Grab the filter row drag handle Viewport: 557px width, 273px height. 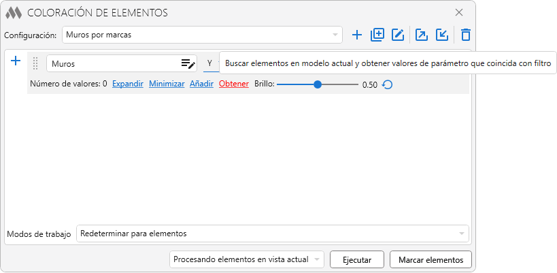click(35, 63)
